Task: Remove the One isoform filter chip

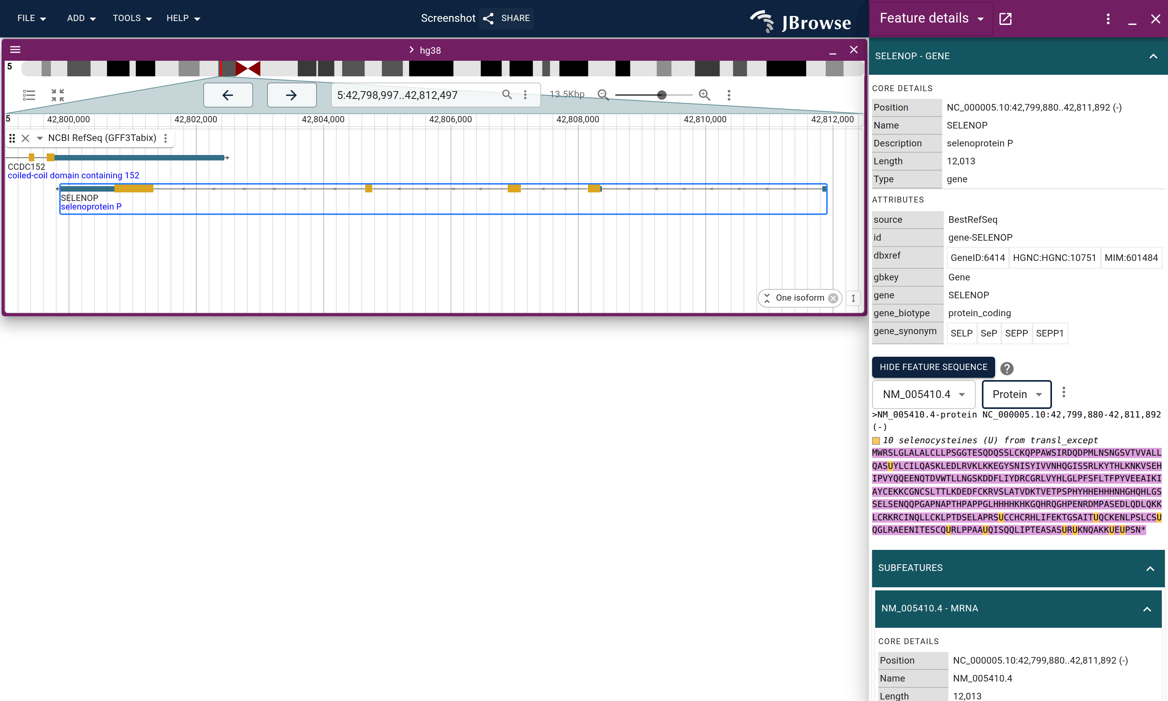Action: click(833, 298)
